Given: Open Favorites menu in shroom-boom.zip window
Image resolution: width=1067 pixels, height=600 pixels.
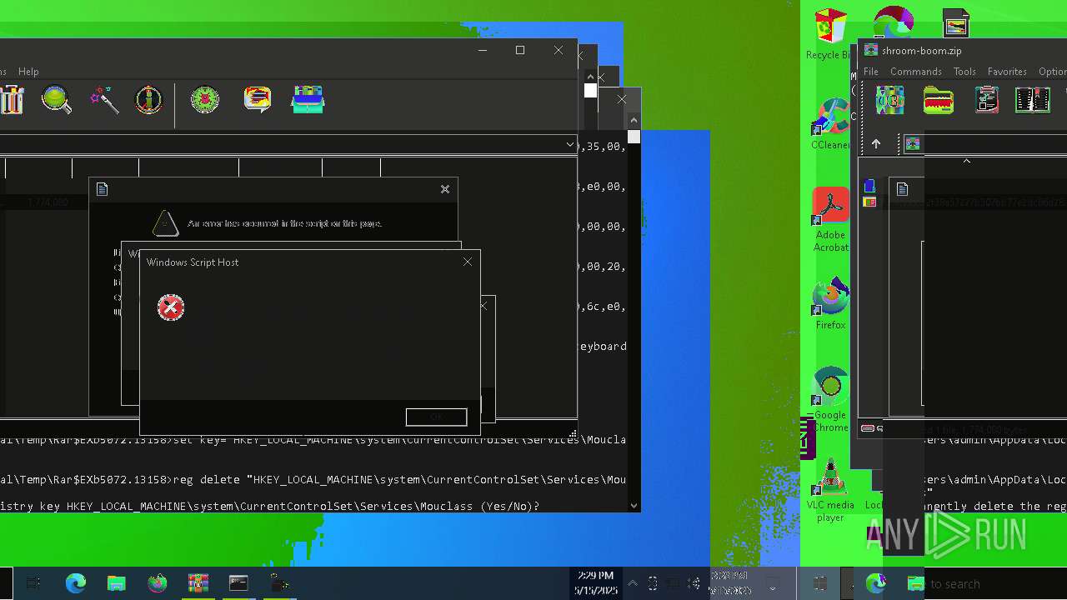Looking at the screenshot, I should 1007,72.
